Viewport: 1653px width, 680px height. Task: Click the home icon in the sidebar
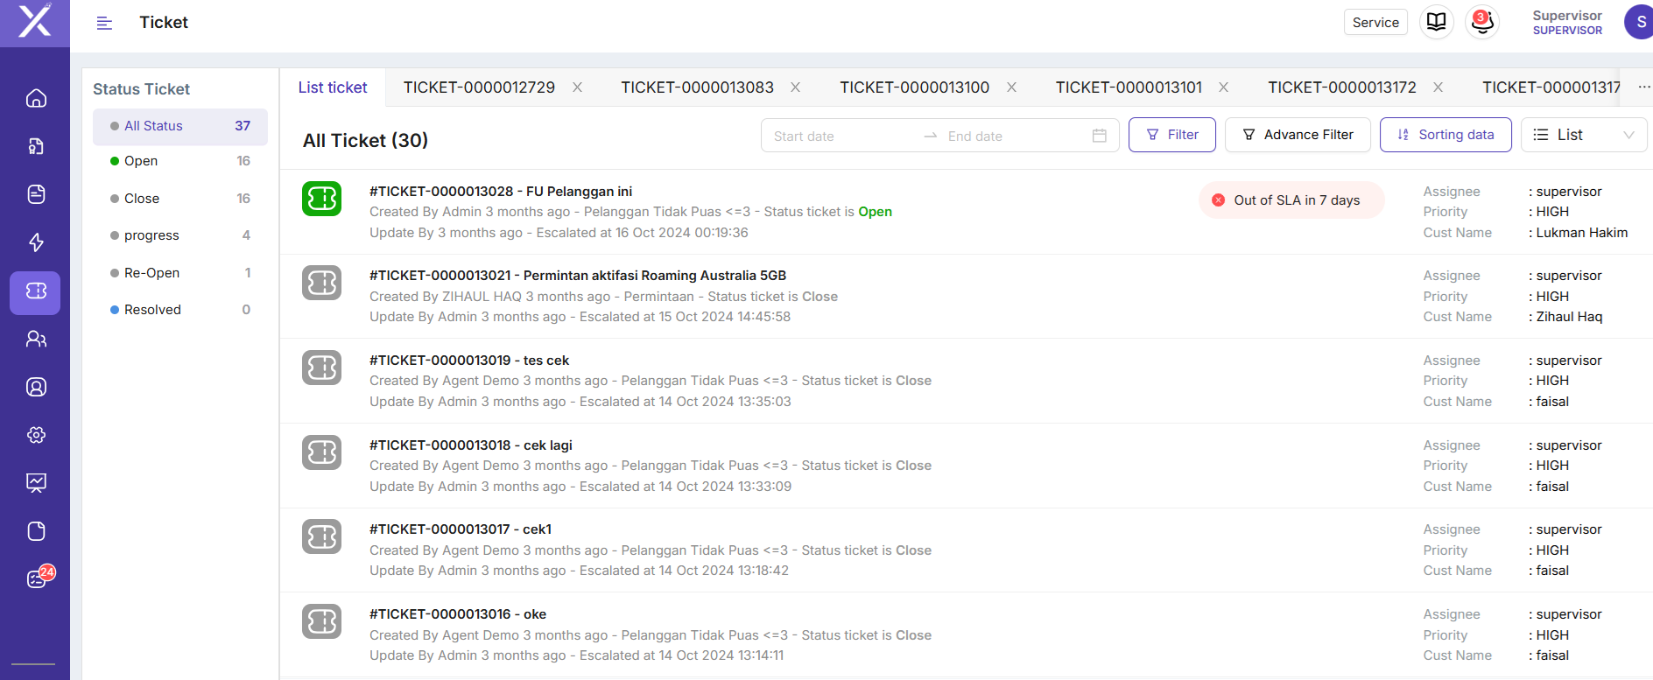36,98
